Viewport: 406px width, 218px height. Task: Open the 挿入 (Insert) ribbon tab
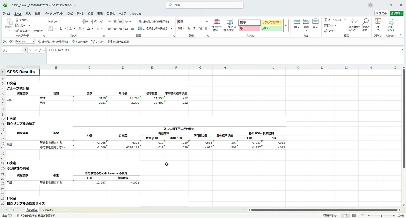28,14
